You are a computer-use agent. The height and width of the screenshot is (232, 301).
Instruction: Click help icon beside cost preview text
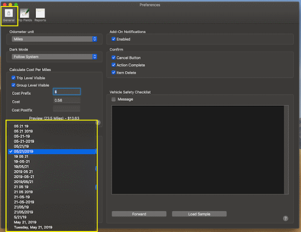click(x=98, y=122)
